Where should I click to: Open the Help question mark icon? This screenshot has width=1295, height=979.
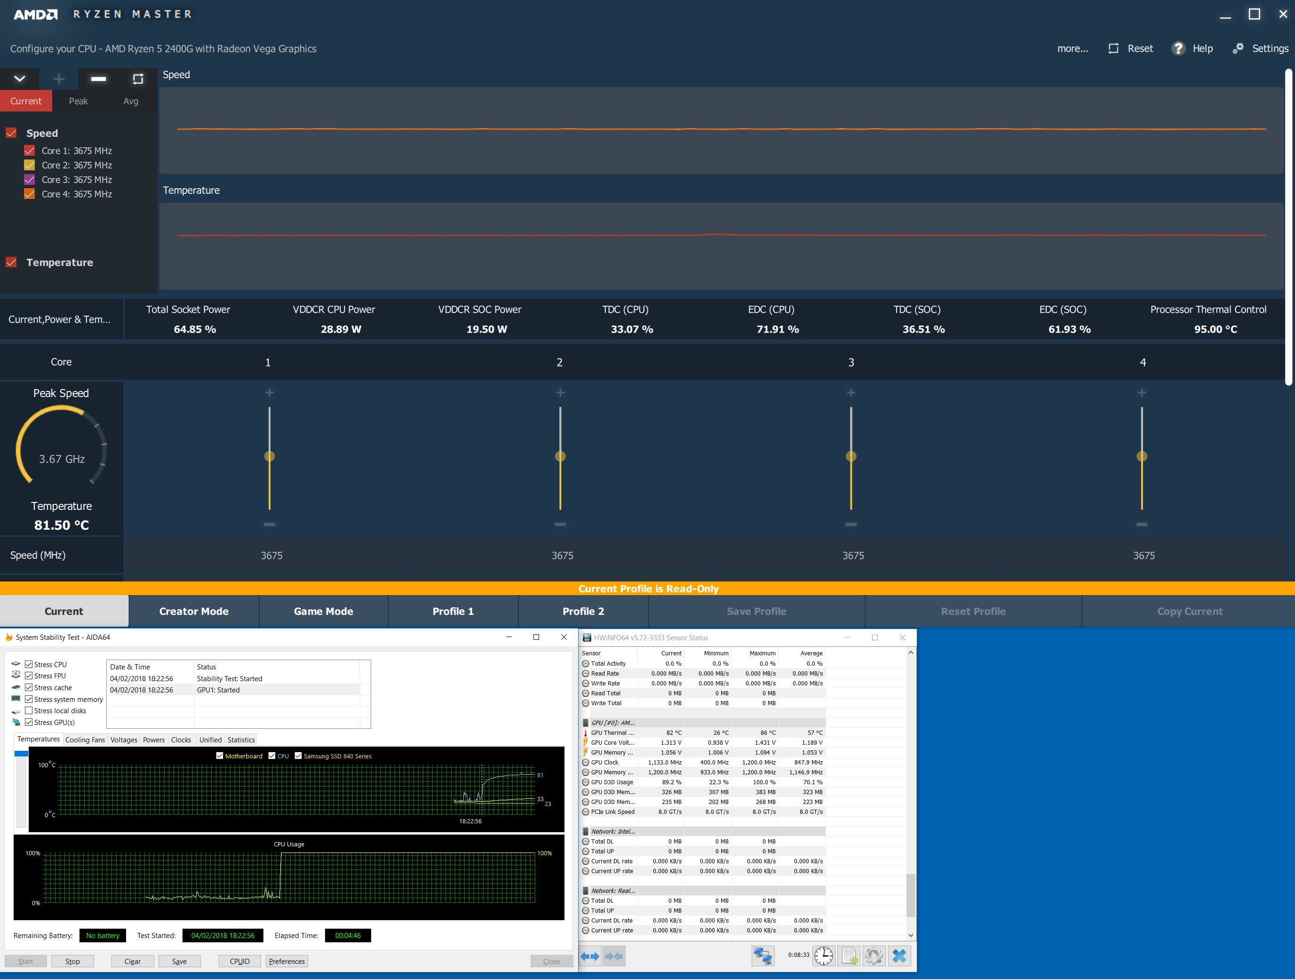pyautogui.click(x=1177, y=48)
